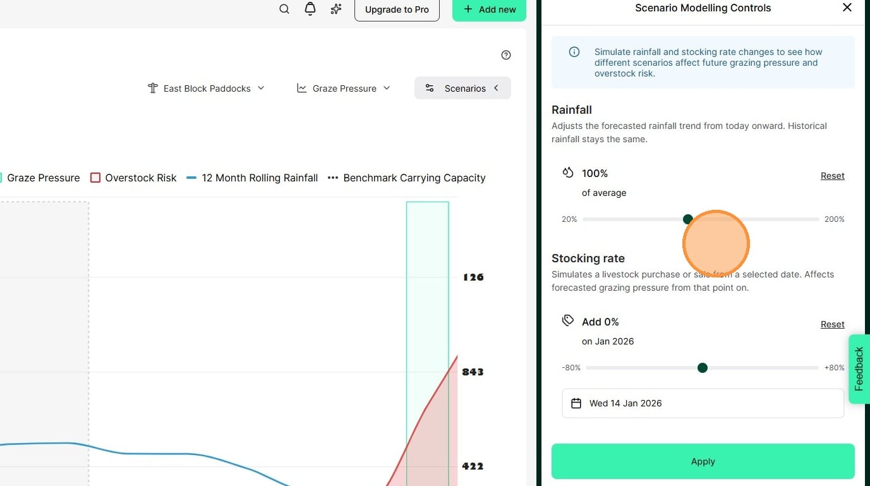Click the Add new button

(489, 9)
